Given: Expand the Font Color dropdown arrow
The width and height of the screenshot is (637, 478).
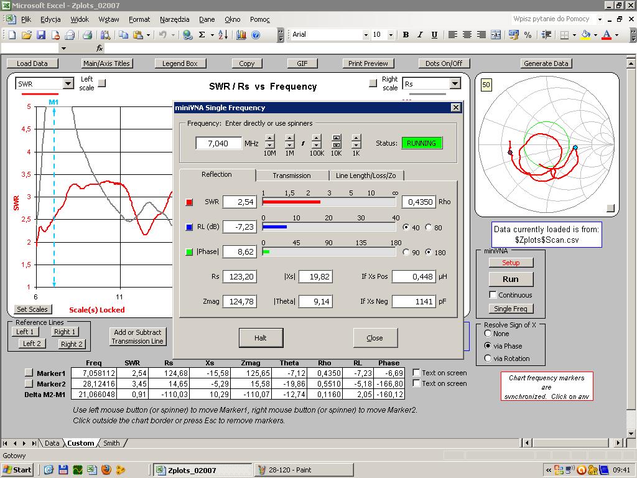Looking at the screenshot, I should (x=616, y=35).
